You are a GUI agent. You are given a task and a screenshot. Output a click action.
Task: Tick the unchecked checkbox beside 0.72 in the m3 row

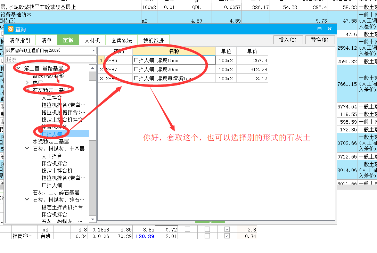pyautogui.click(x=188, y=229)
